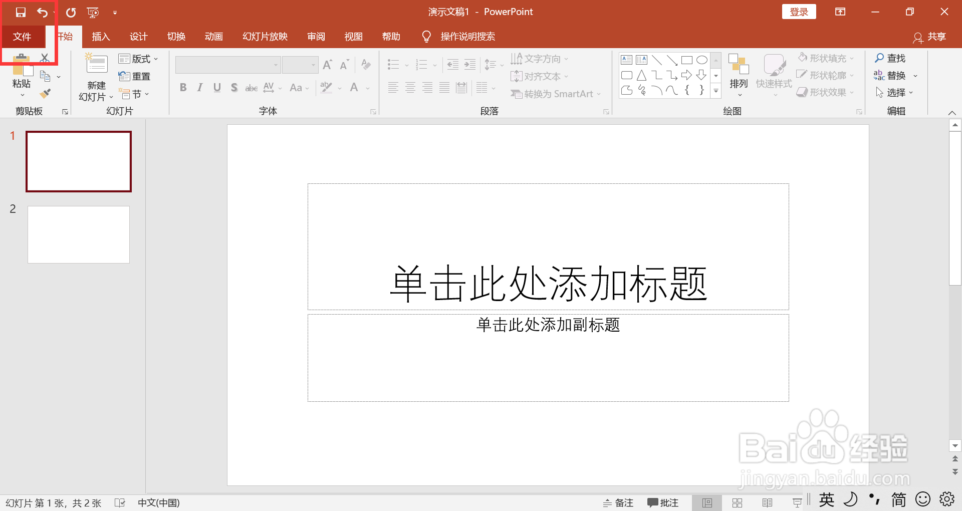This screenshot has width=962, height=511.
Task: Open the 文件 menu
Action: [x=22, y=37]
